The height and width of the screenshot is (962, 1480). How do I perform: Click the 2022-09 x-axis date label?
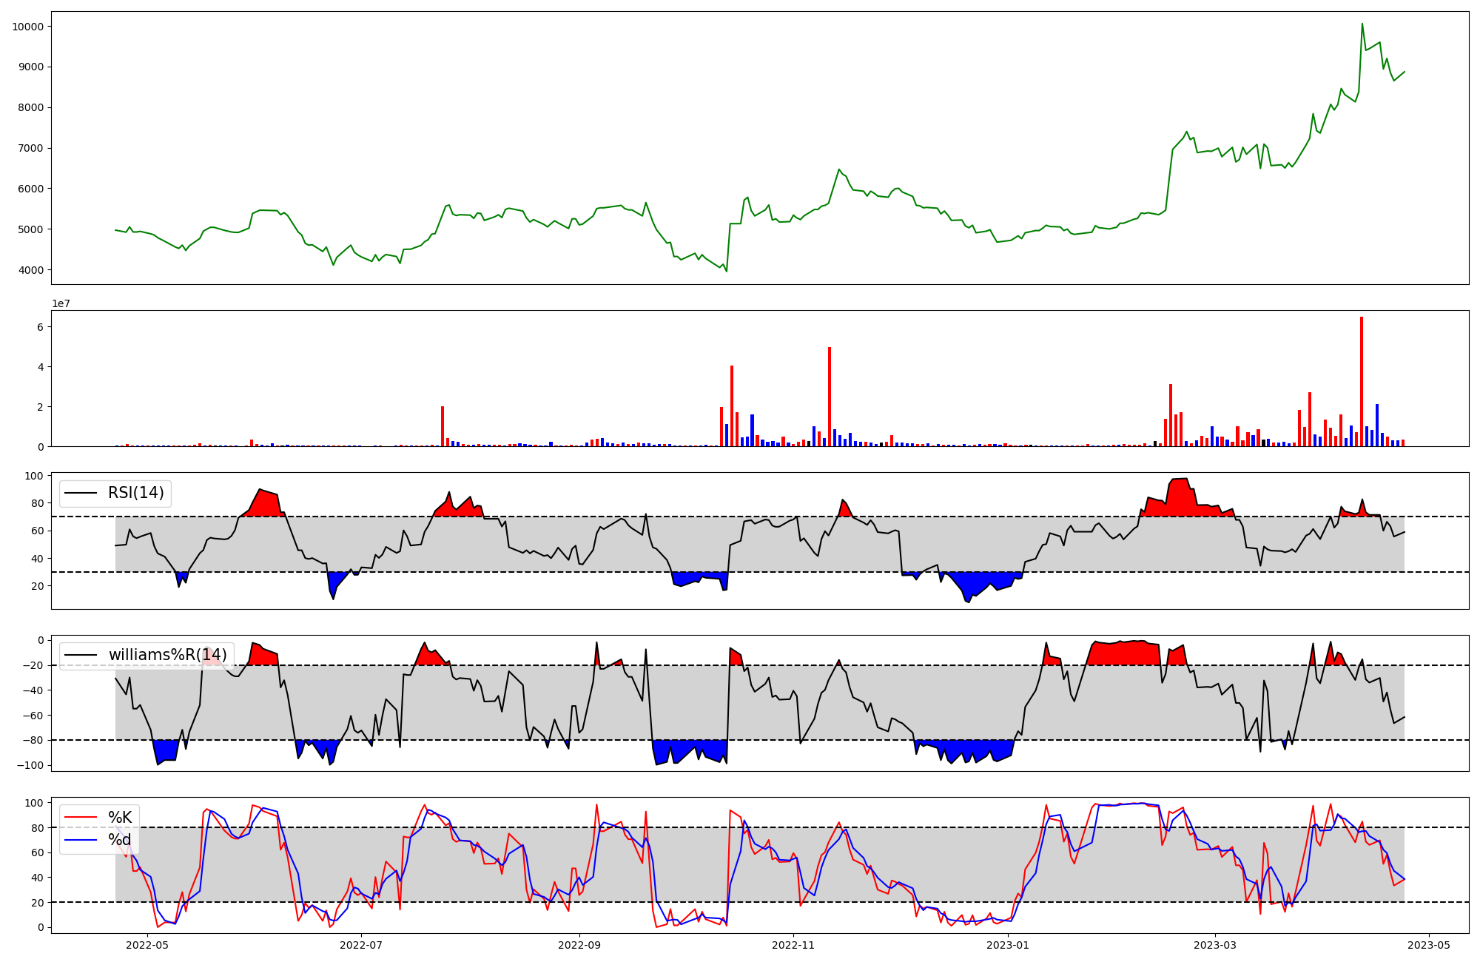click(579, 945)
